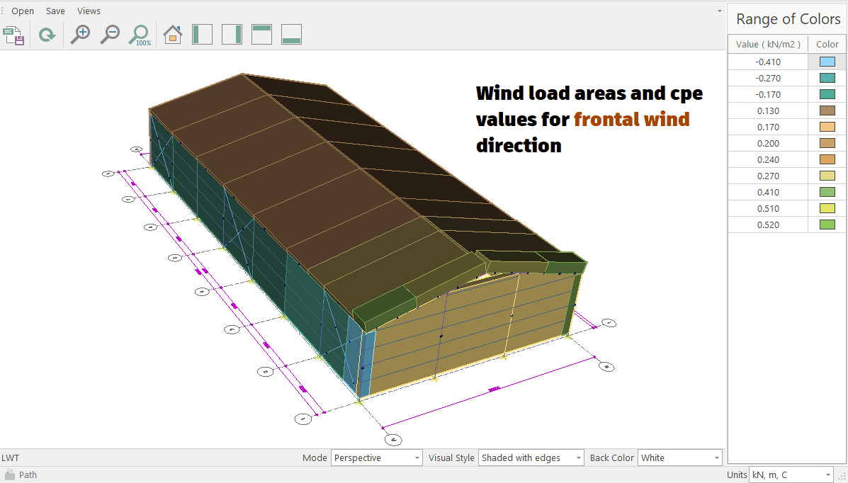Zoom in on the model

81,35
